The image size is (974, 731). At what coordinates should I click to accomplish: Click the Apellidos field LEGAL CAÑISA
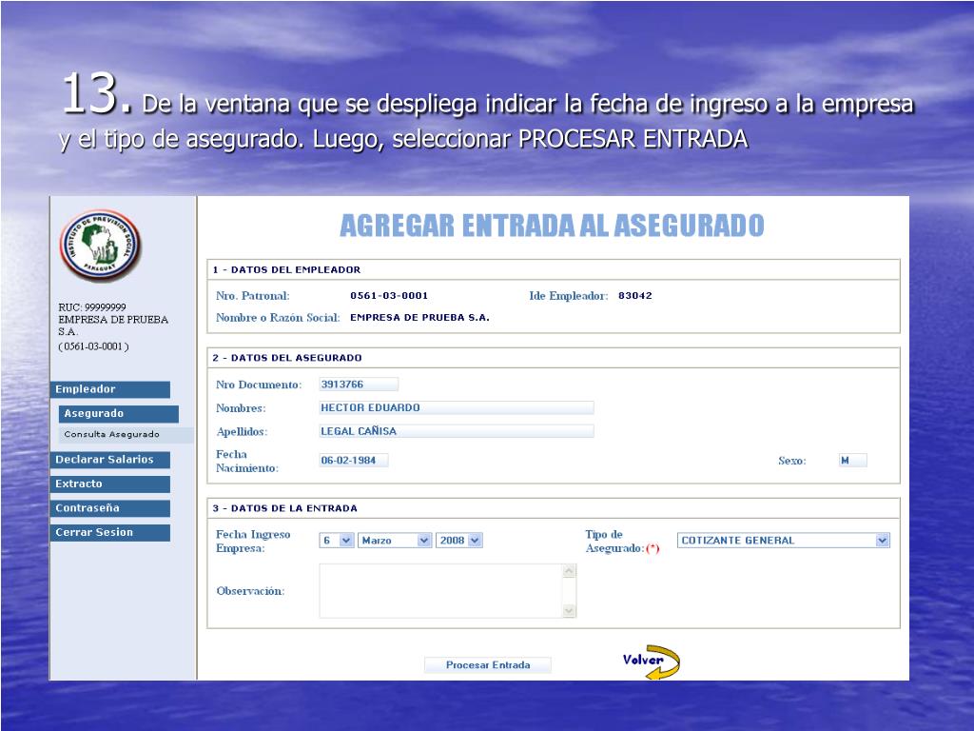pyautogui.click(x=457, y=431)
